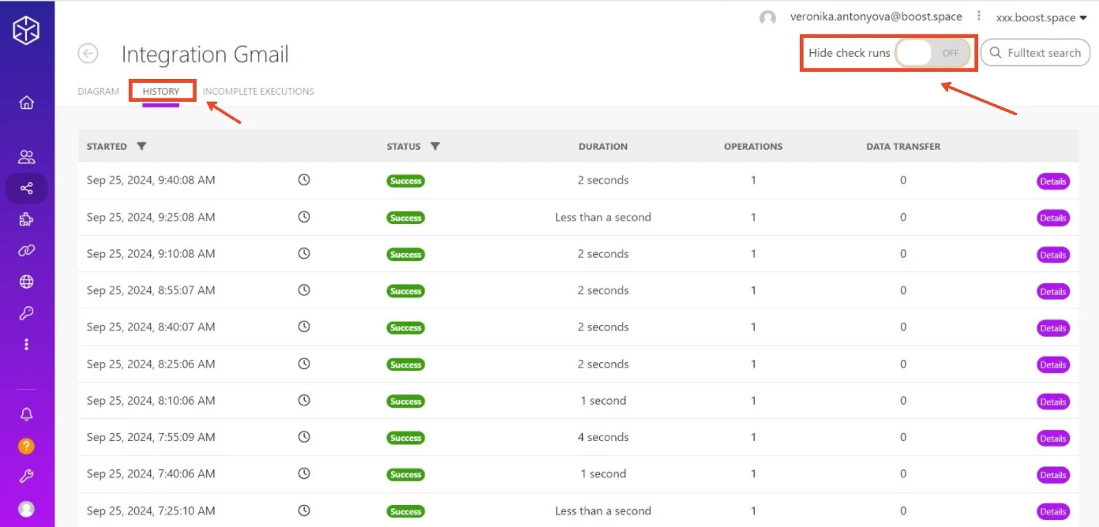Image resolution: width=1099 pixels, height=527 pixels.
Task: Go to Home in sidebar
Action: [27, 103]
